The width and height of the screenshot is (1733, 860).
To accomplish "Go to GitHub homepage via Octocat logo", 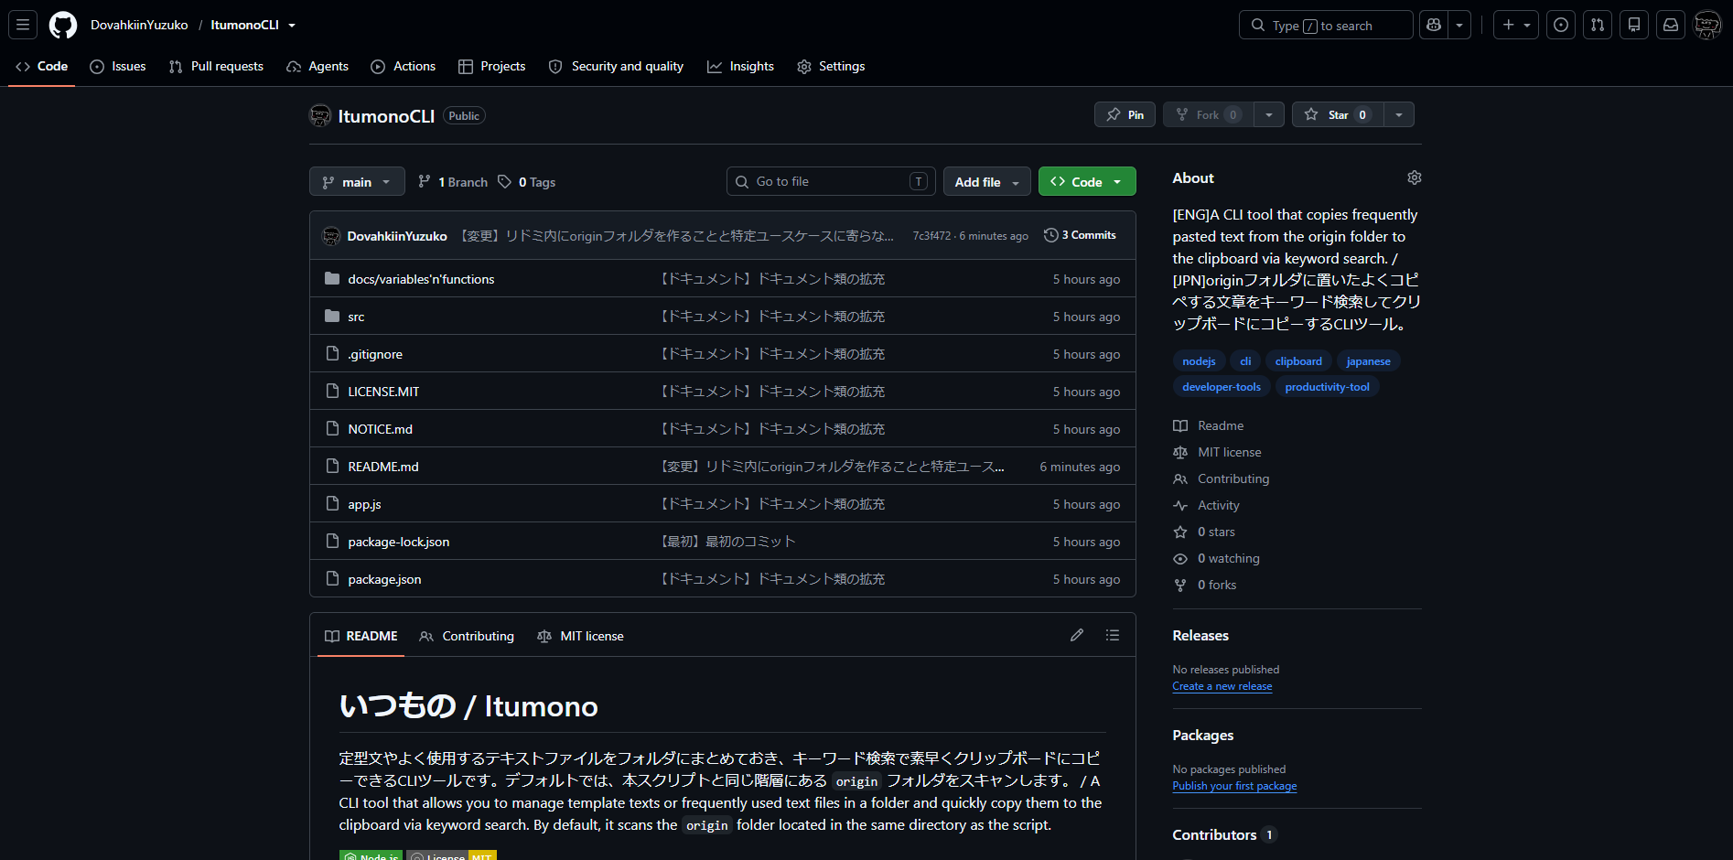I will (x=63, y=25).
